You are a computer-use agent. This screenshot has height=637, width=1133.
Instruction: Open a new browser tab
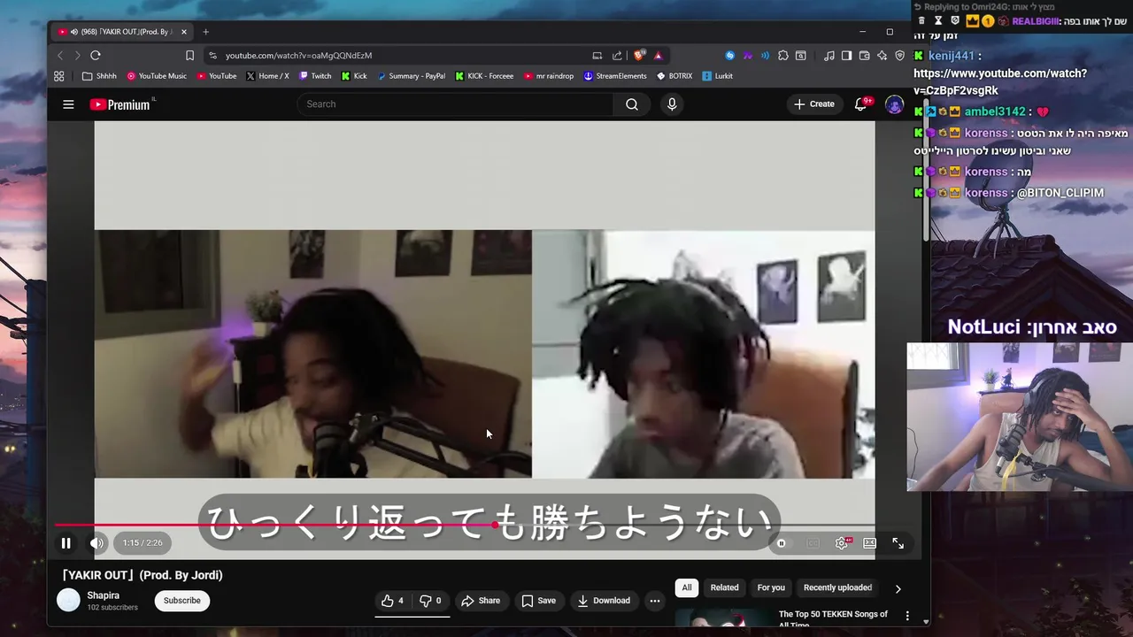tap(205, 32)
